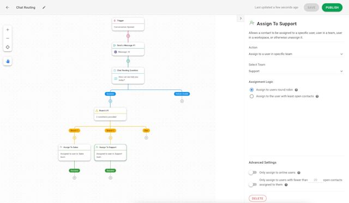Select the Trigger node

pyautogui.click(x=128, y=24)
